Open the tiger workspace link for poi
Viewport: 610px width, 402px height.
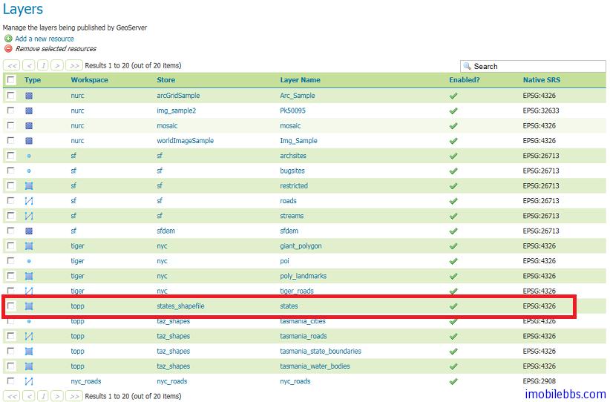(78, 261)
